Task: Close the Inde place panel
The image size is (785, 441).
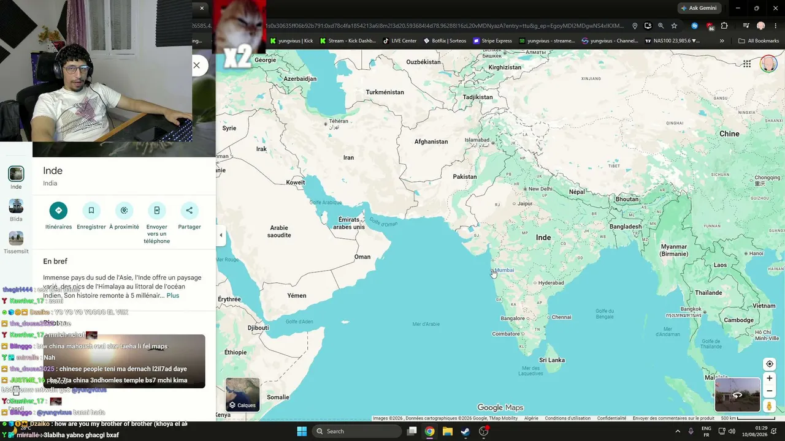Action: click(x=196, y=65)
